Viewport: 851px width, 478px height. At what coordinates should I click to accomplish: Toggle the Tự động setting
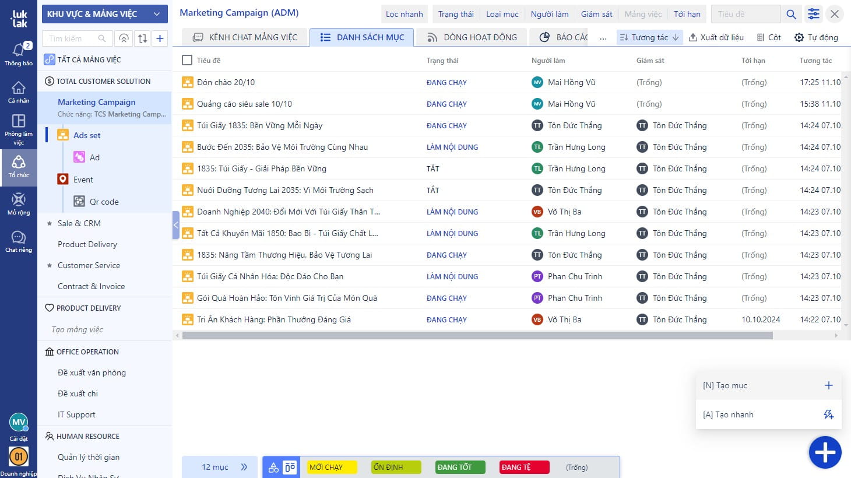(x=815, y=37)
